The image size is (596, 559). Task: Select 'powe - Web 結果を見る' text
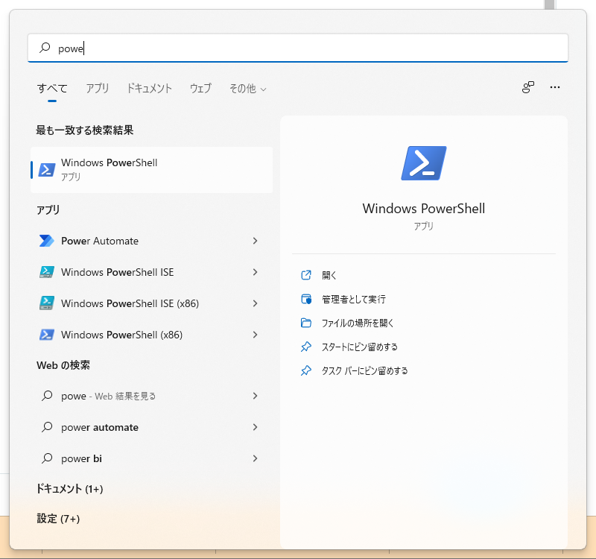click(108, 396)
